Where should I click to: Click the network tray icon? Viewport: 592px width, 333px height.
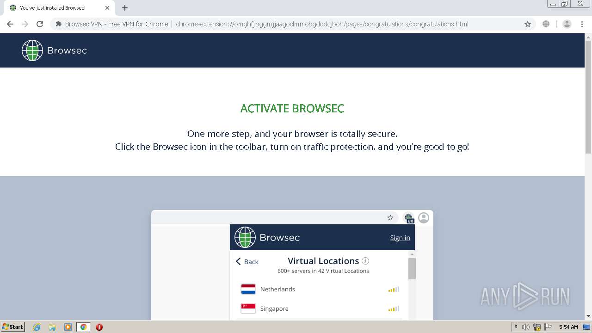pos(537,327)
